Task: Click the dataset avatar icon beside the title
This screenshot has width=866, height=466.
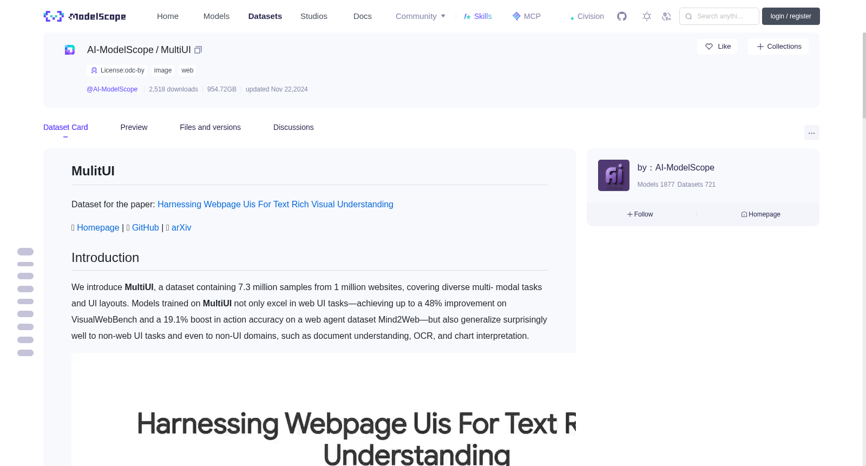Action: click(x=70, y=50)
